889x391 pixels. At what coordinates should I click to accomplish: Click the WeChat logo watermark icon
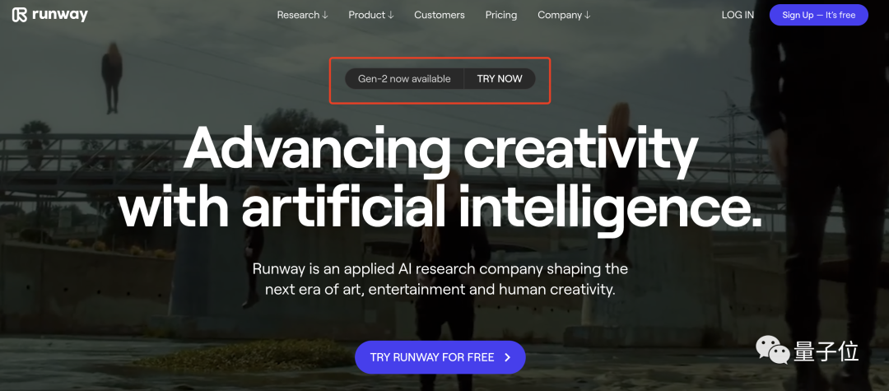(x=772, y=350)
